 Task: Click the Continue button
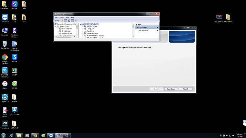(171, 89)
